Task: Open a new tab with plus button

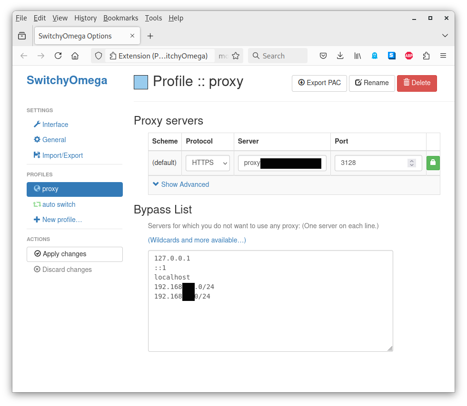Action: (x=150, y=36)
